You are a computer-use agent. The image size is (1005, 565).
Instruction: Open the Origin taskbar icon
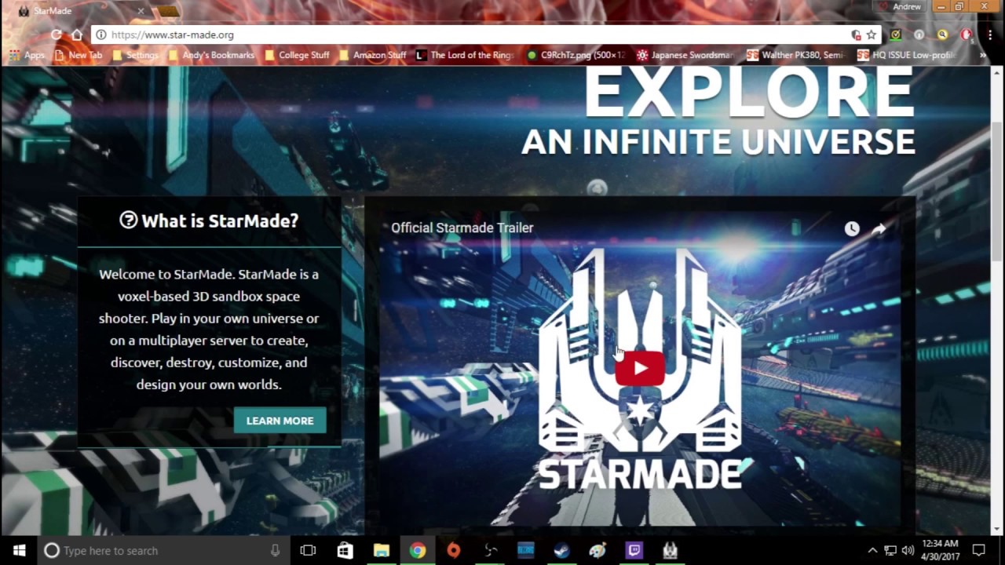(x=453, y=550)
